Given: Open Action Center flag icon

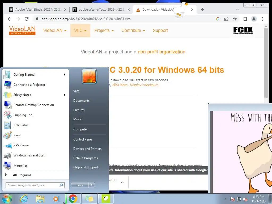Looking at the screenshot, I should 232,199.
